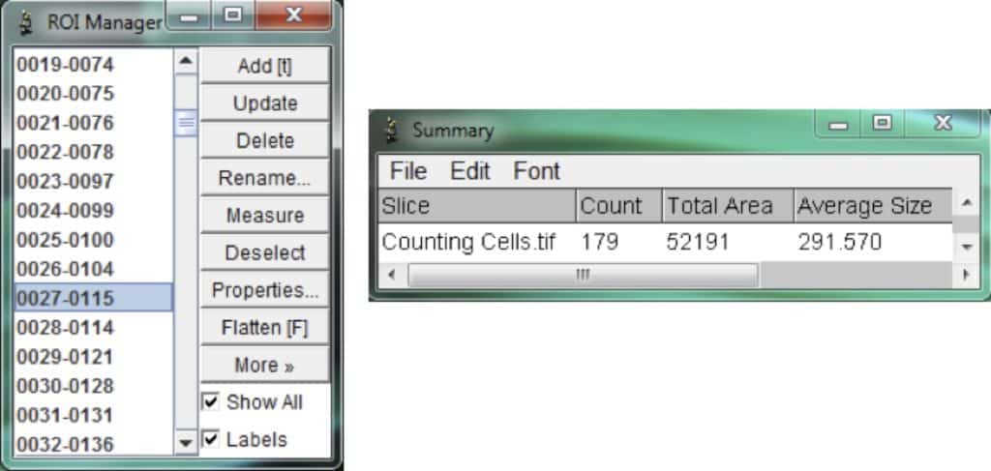This screenshot has height=471, width=991.
Task: Select ROI 0024-0099
Action: 93,210
